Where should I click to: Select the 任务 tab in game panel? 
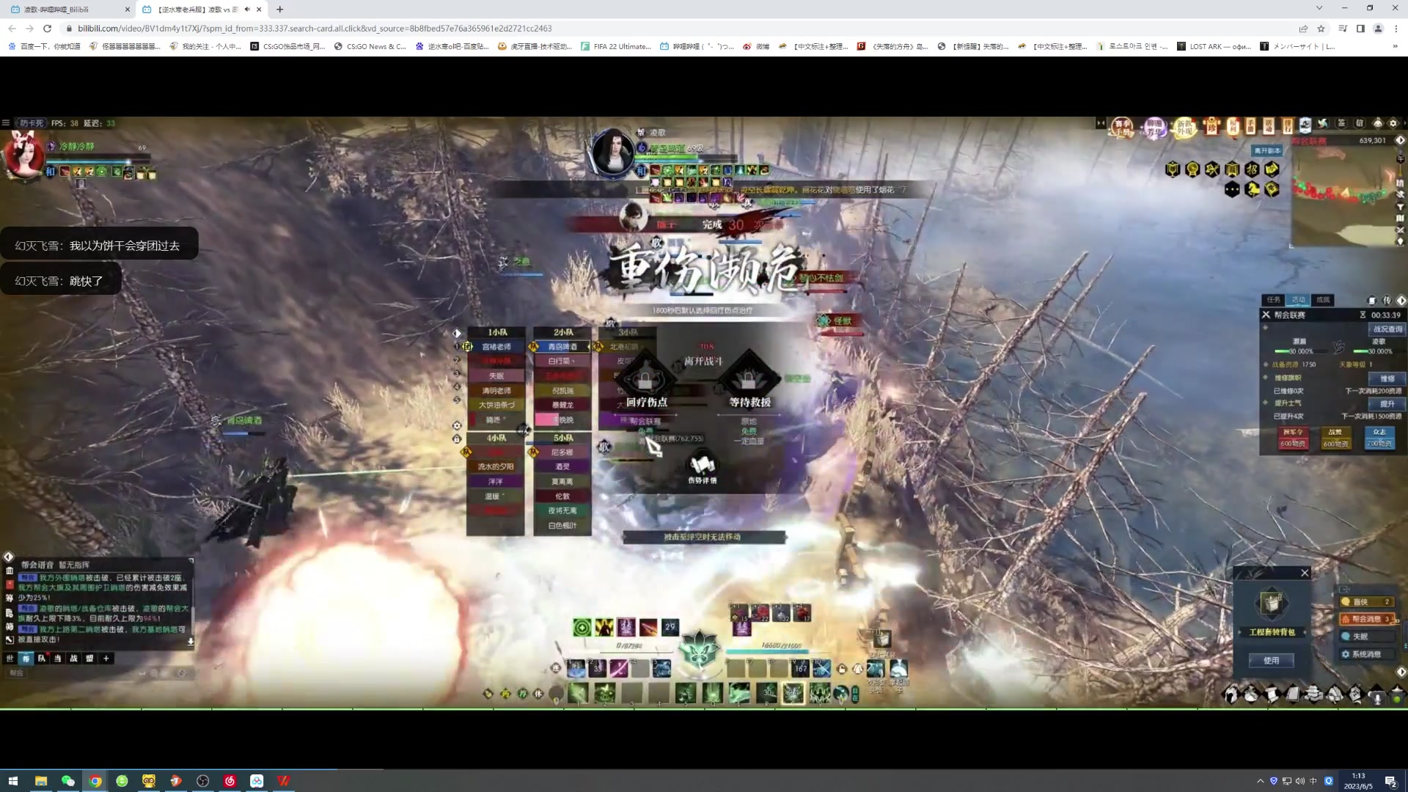(x=1273, y=300)
